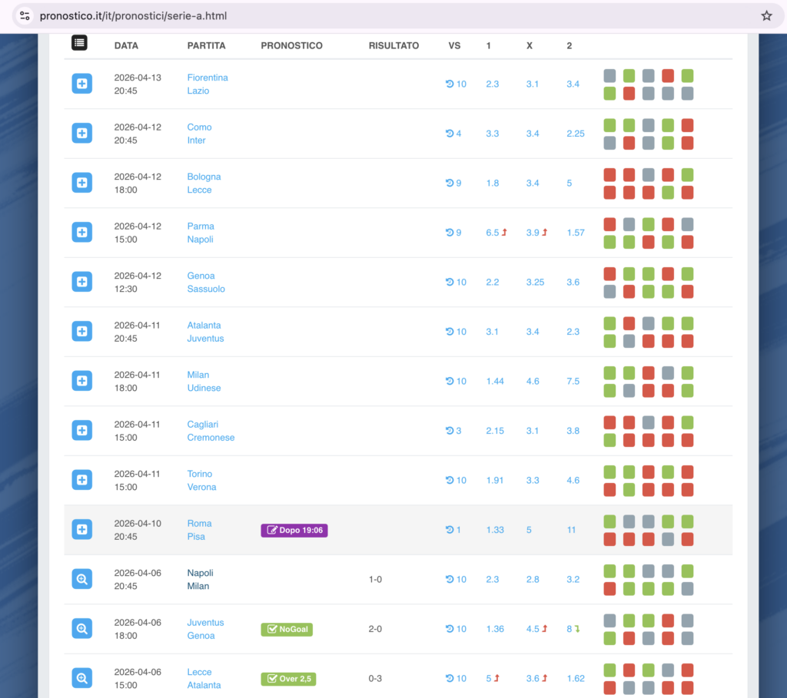The image size is (787, 698).
Task: Open the Bologna team link
Action: [x=204, y=177]
